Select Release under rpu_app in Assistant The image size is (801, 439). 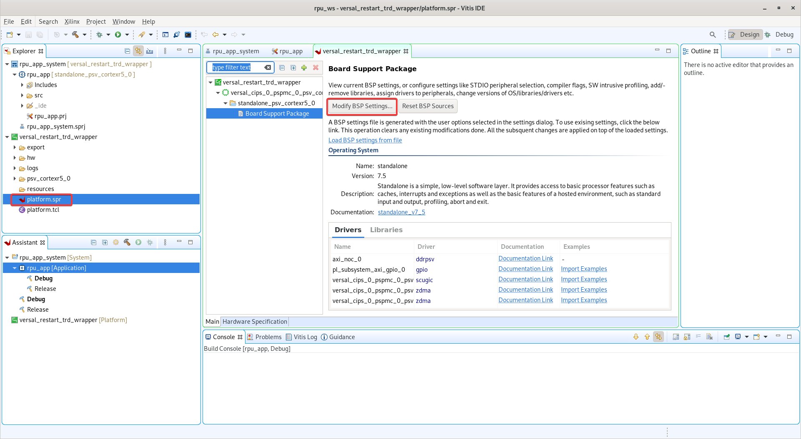45,289
